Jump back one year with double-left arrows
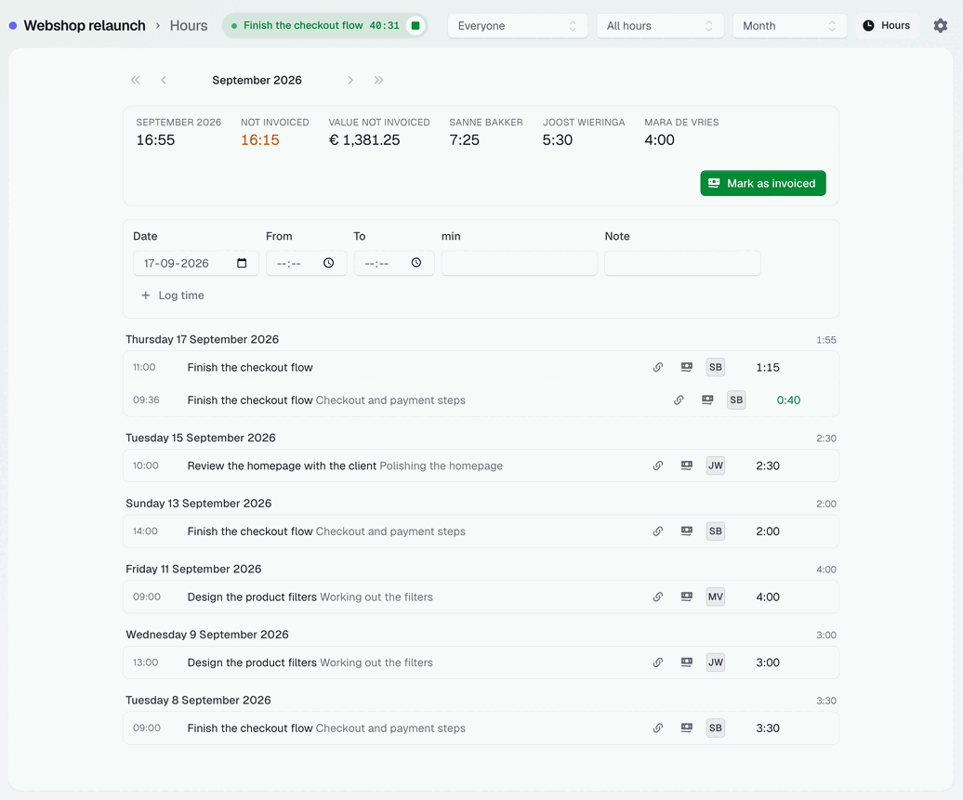Viewport: 963px width, 800px height. tap(135, 80)
